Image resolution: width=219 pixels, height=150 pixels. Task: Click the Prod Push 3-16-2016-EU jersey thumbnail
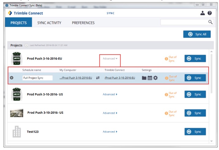coord(17,59)
